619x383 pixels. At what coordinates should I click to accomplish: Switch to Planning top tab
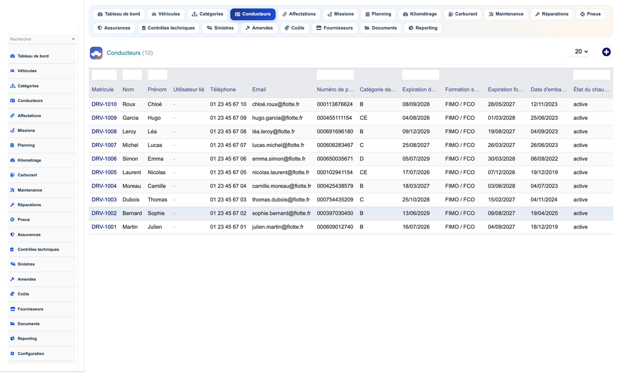tap(378, 14)
